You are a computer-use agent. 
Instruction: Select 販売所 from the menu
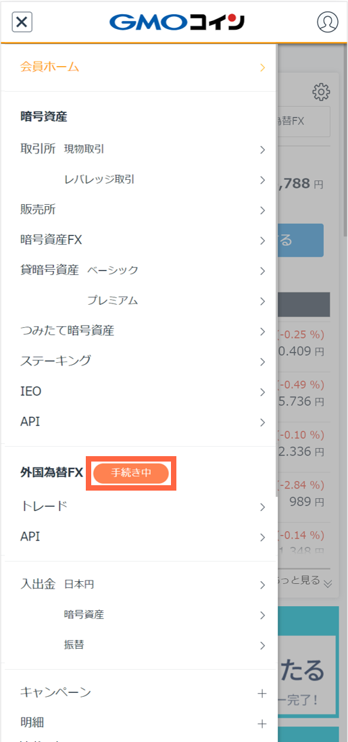click(x=139, y=210)
